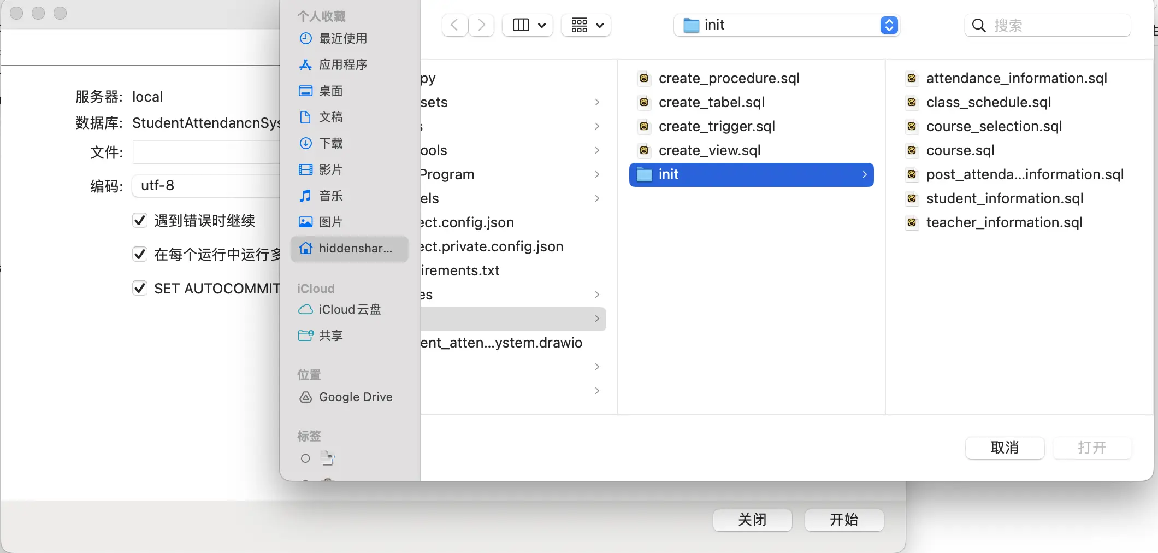Expand the Program folder chevron
The width and height of the screenshot is (1158, 553).
tap(597, 174)
